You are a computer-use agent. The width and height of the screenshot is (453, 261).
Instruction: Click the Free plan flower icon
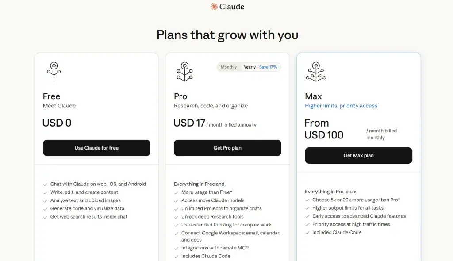click(x=53, y=71)
